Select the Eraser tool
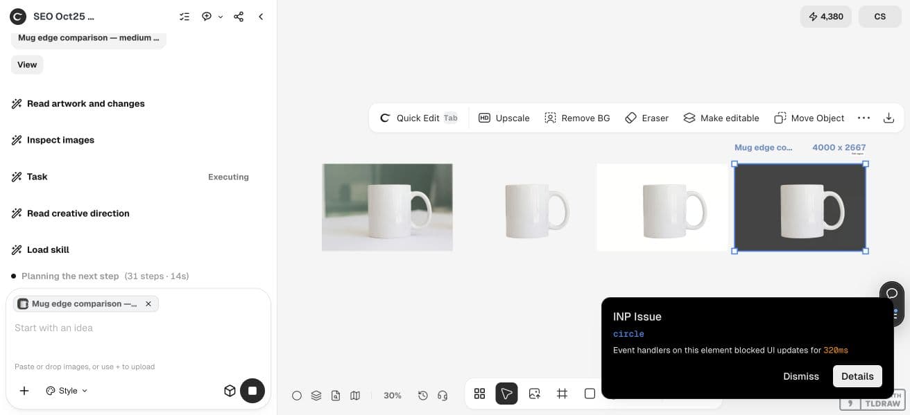910x415 pixels. pos(646,118)
